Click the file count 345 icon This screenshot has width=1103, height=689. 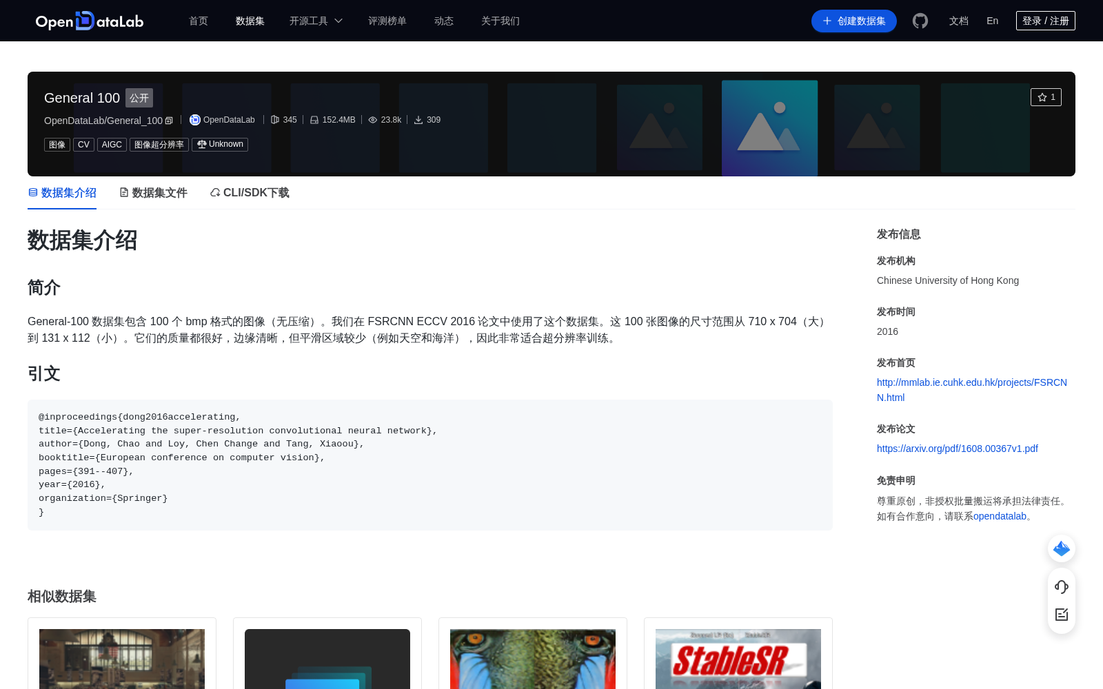click(x=275, y=120)
